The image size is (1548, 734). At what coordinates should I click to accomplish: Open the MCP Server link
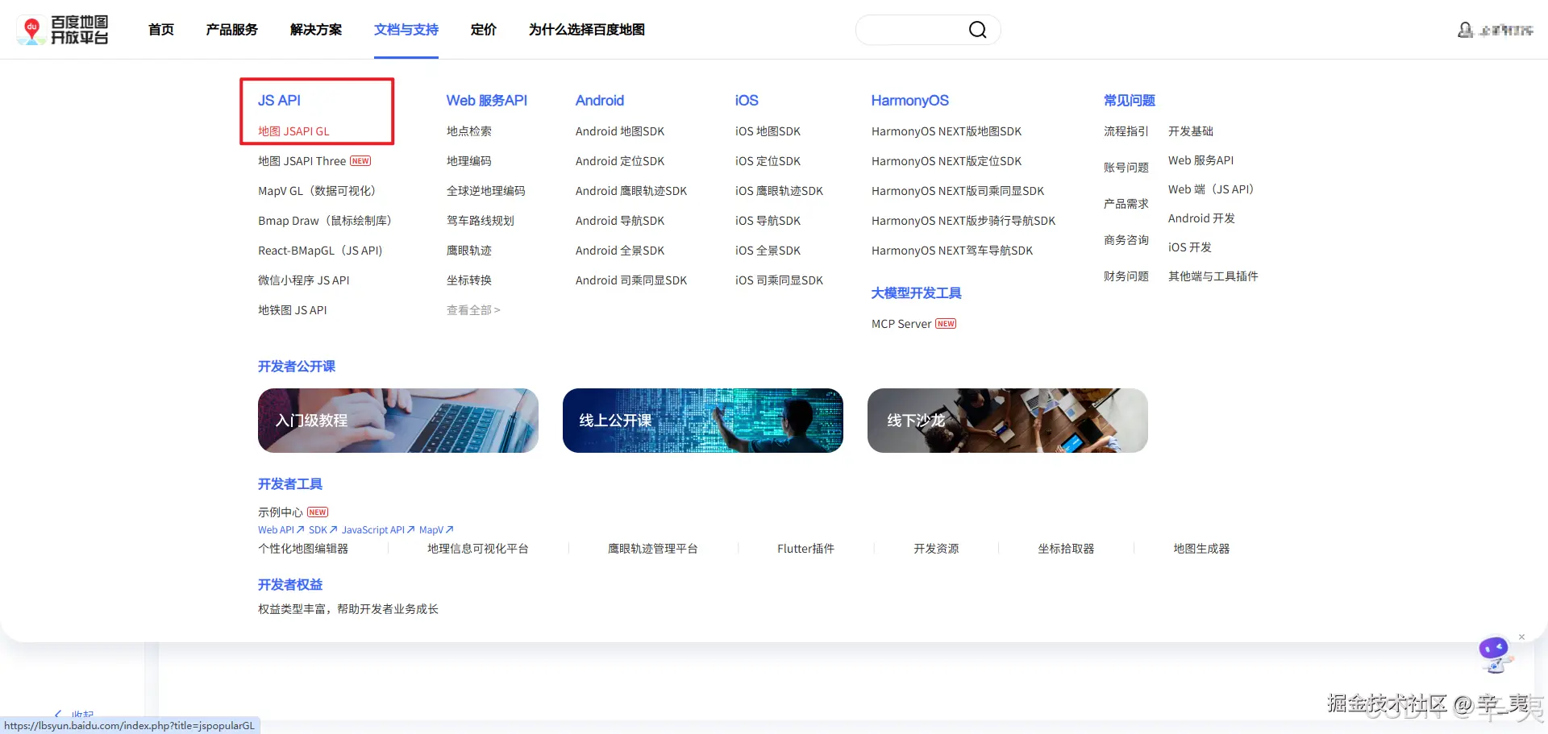[901, 323]
